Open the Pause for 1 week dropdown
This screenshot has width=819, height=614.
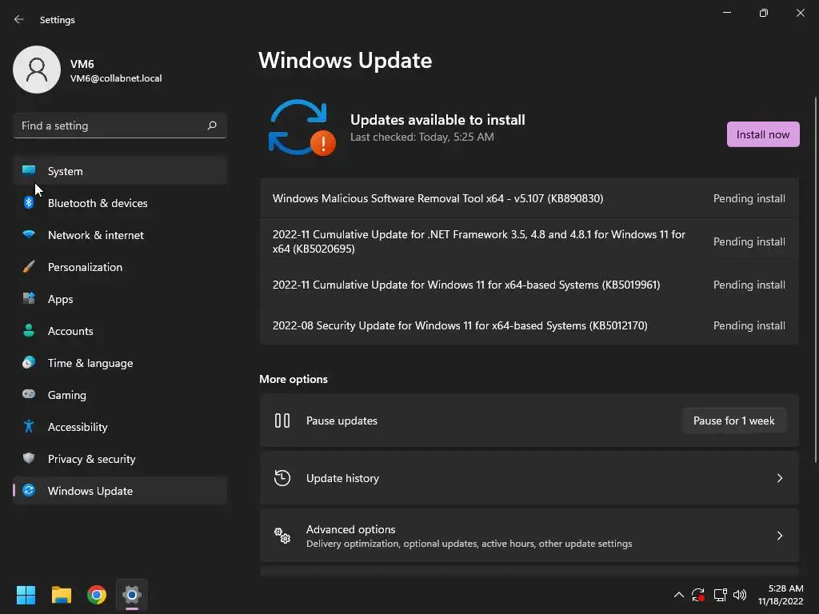(x=734, y=421)
